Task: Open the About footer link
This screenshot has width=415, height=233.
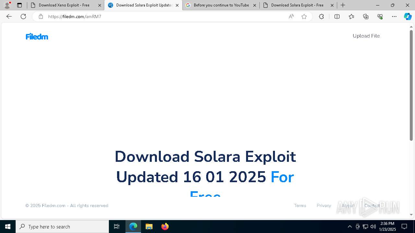Action: click(x=348, y=205)
